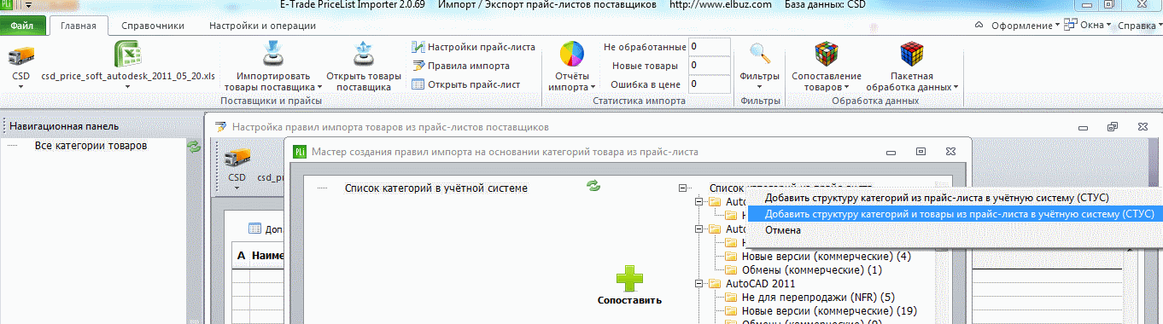Click truck icon in the import rules window toolbar
Screen dimensions: 1163x324
click(237, 158)
